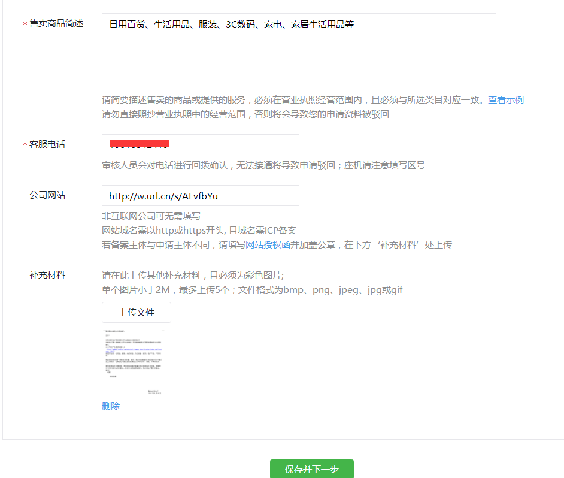564x478 pixels.
Task: Click the 公司网站 URL input field
Action: [201, 195]
